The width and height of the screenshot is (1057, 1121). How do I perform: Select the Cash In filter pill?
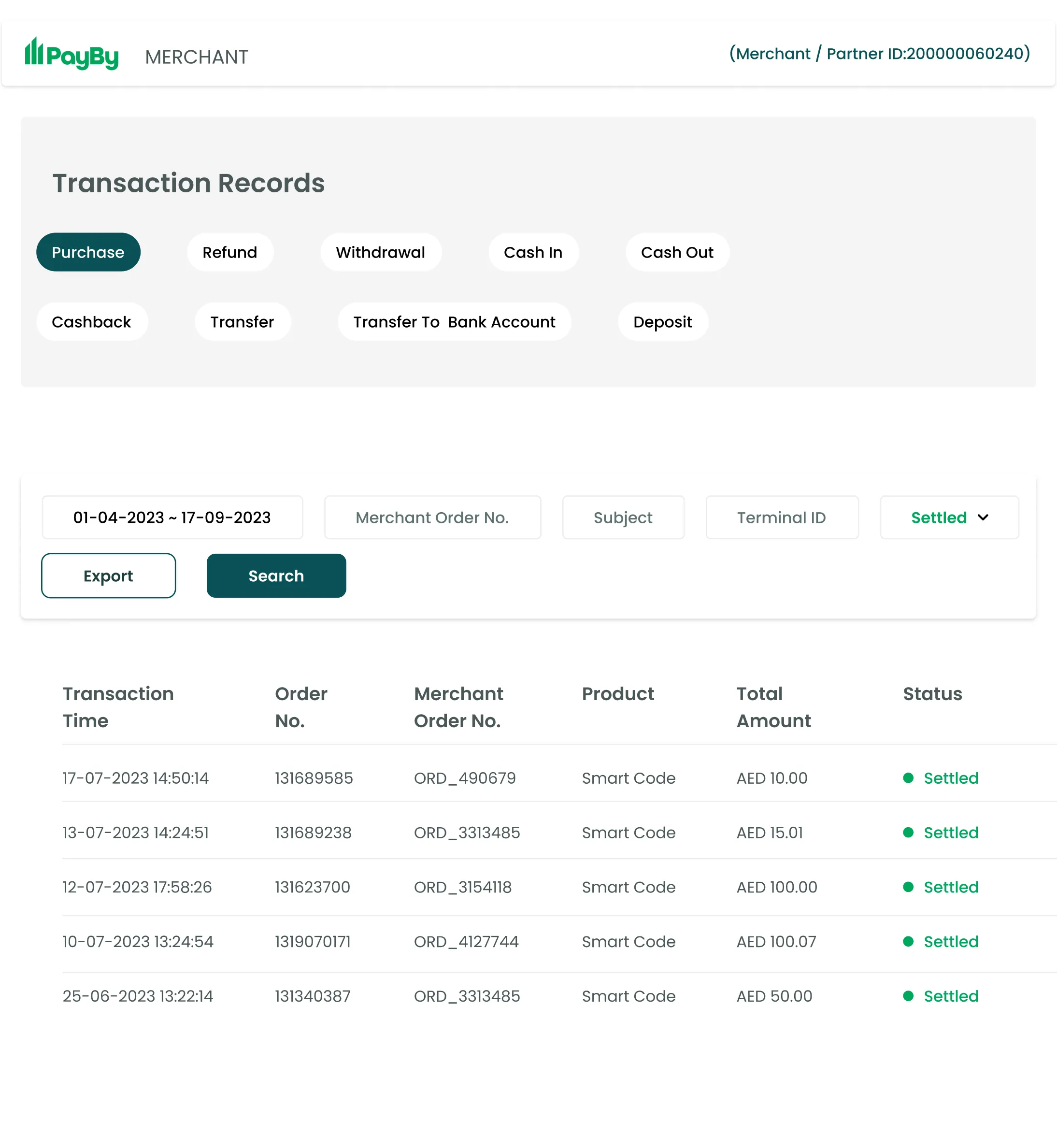[533, 252]
